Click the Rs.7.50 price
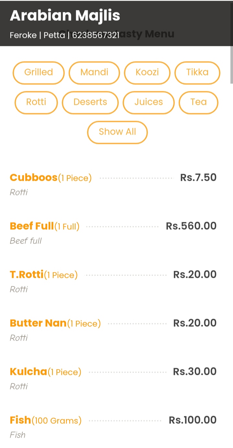The height and width of the screenshot is (448, 233). coord(198,178)
